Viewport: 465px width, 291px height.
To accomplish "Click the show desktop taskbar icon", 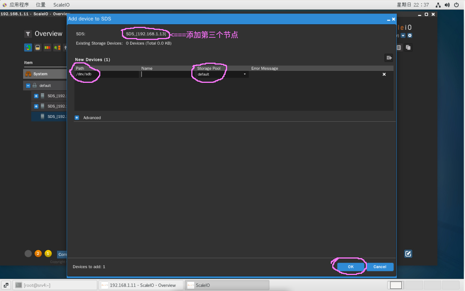I will click(x=6, y=285).
